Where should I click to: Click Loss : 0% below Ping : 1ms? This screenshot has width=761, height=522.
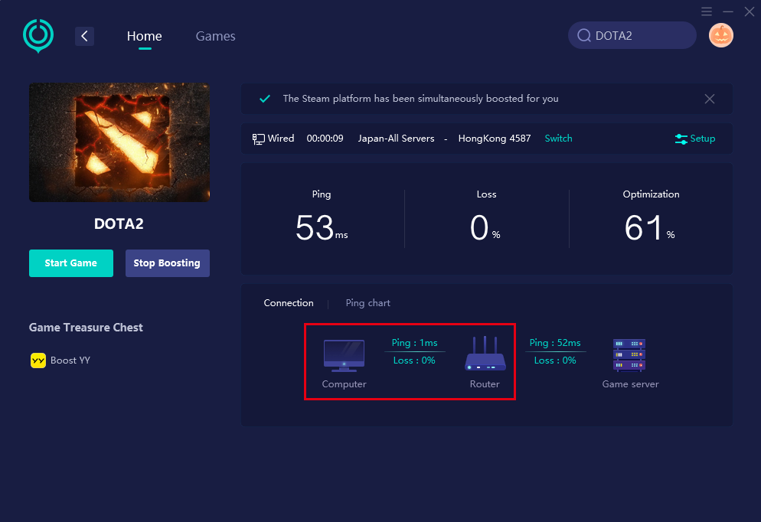coord(414,361)
